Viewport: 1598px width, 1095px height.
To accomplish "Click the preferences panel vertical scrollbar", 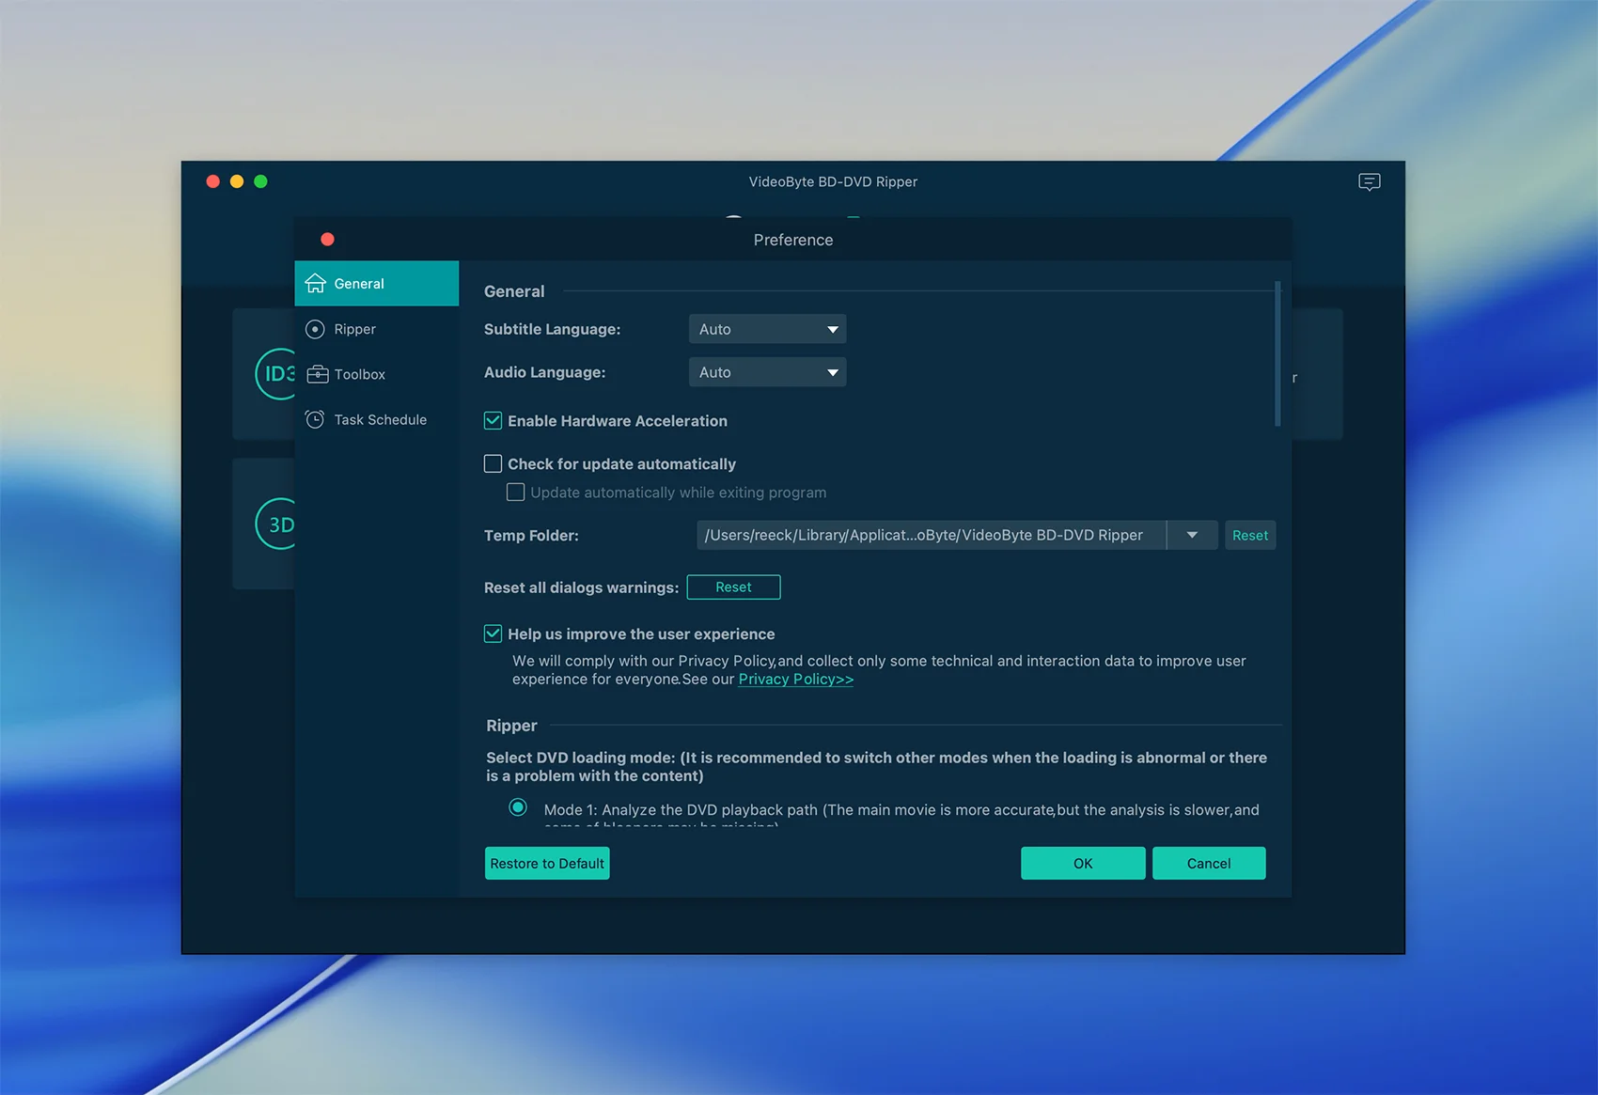I will point(1277,353).
